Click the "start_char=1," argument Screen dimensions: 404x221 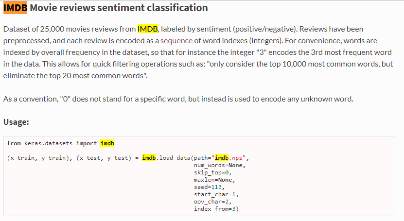point(216,194)
